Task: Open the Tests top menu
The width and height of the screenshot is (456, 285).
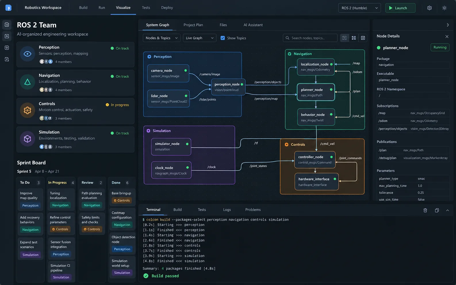Action: [146, 8]
